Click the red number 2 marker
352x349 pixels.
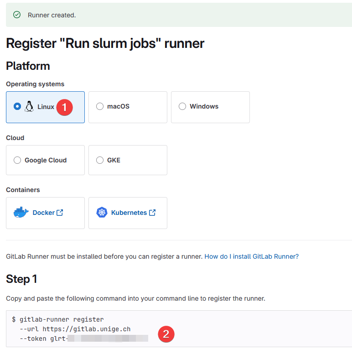[x=166, y=334]
